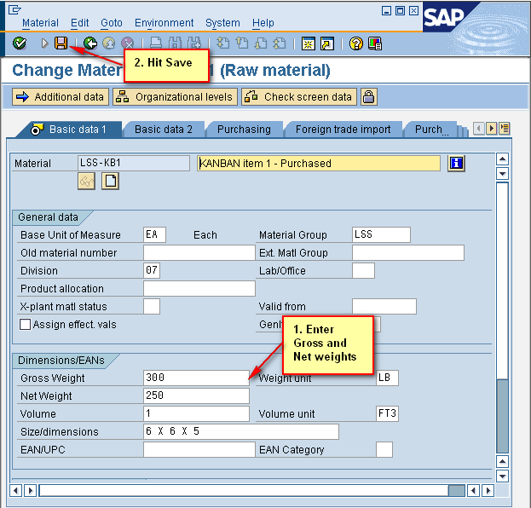This screenshot has height=508, width=531.
Task: Click the EAN/UPC input field
Action: coord(199,449)
